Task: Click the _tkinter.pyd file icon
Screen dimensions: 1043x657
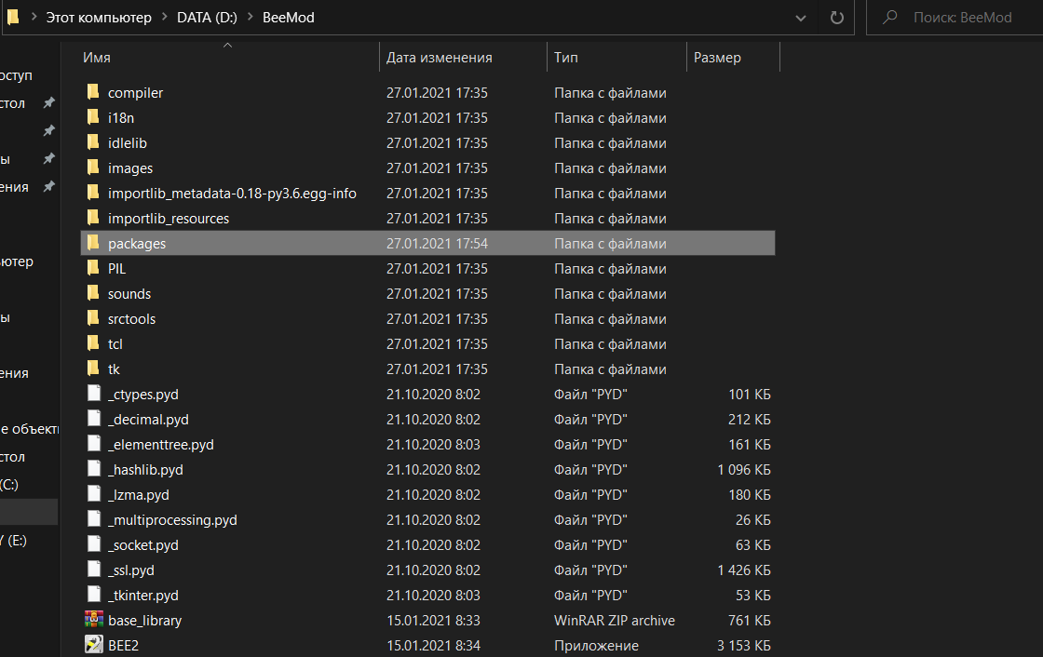Action: pyautogui.click(x=93, y=595)
